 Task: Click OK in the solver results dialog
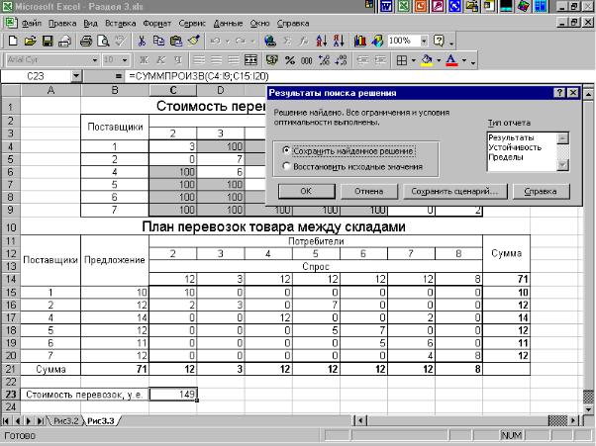pyautogui.click(x=306, y=191)
